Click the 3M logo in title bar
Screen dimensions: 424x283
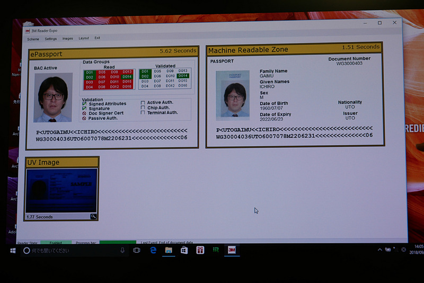[x=28, y=31]
